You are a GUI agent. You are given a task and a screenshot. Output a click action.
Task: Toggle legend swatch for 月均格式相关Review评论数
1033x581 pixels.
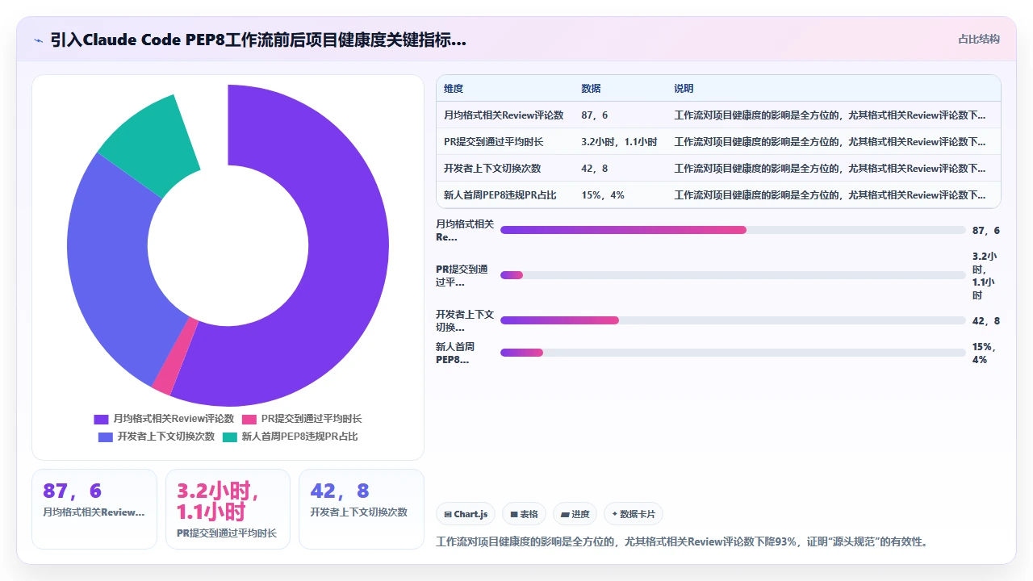pyautogui.click(x=101, y=419)
